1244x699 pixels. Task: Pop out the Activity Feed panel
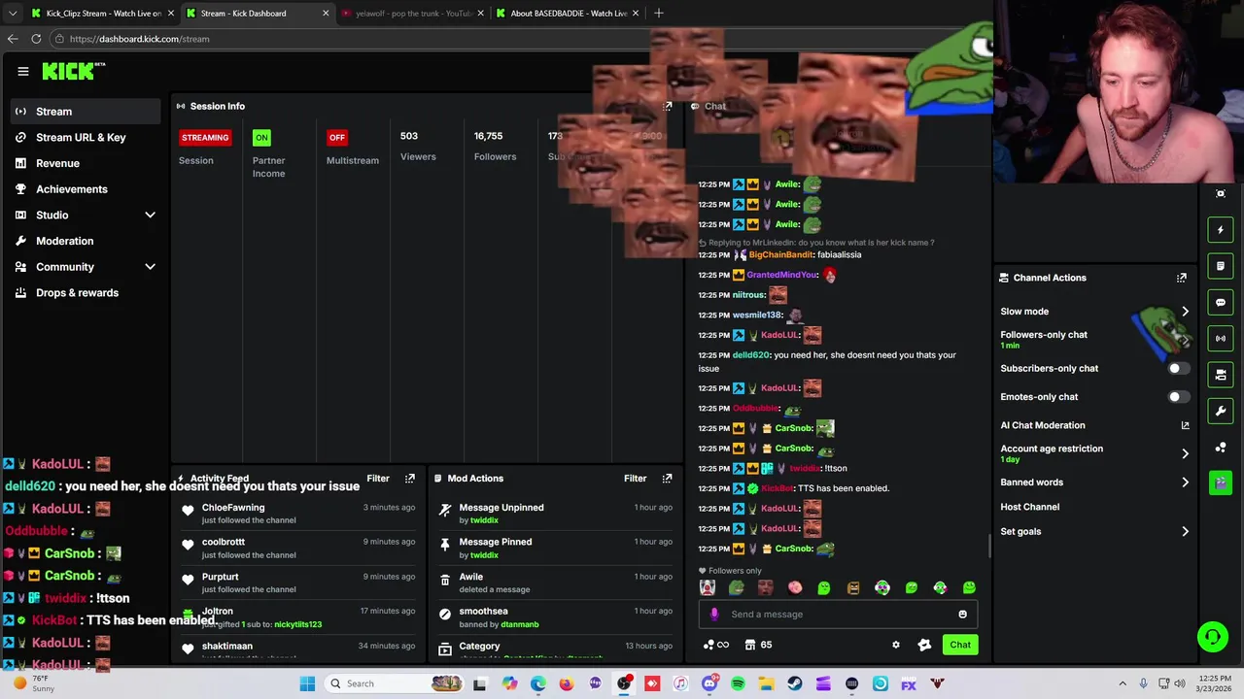click(x=410, y=479)
